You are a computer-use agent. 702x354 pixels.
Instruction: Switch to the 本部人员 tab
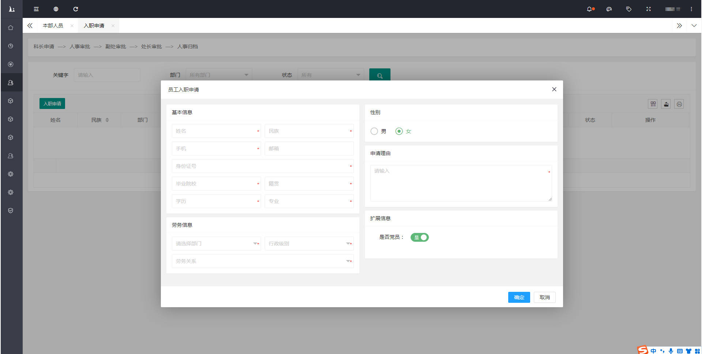53,26
